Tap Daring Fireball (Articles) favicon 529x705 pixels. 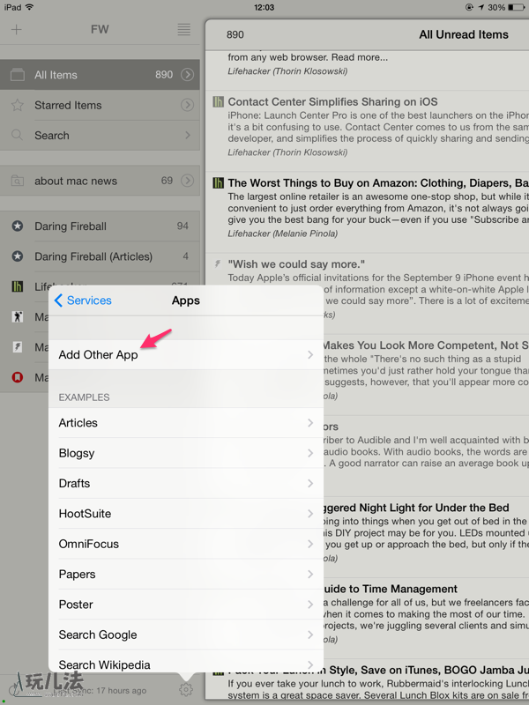click(18, 256)
